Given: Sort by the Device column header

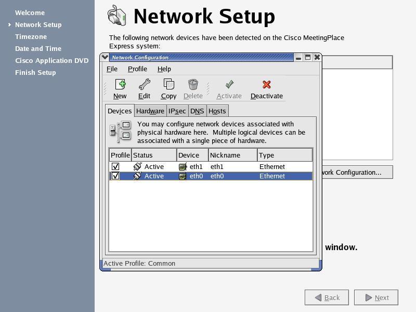Looking at the screenshot, I should click(x=192, y=155).
